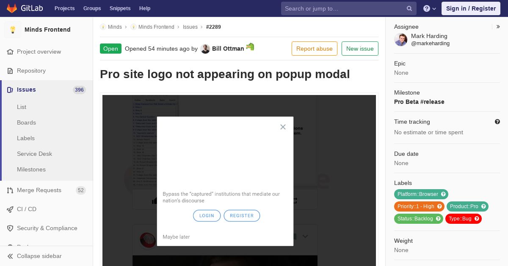Click the Security & Compliance shield icon
This screenshot has width=508, height=266.
[10, 228]
